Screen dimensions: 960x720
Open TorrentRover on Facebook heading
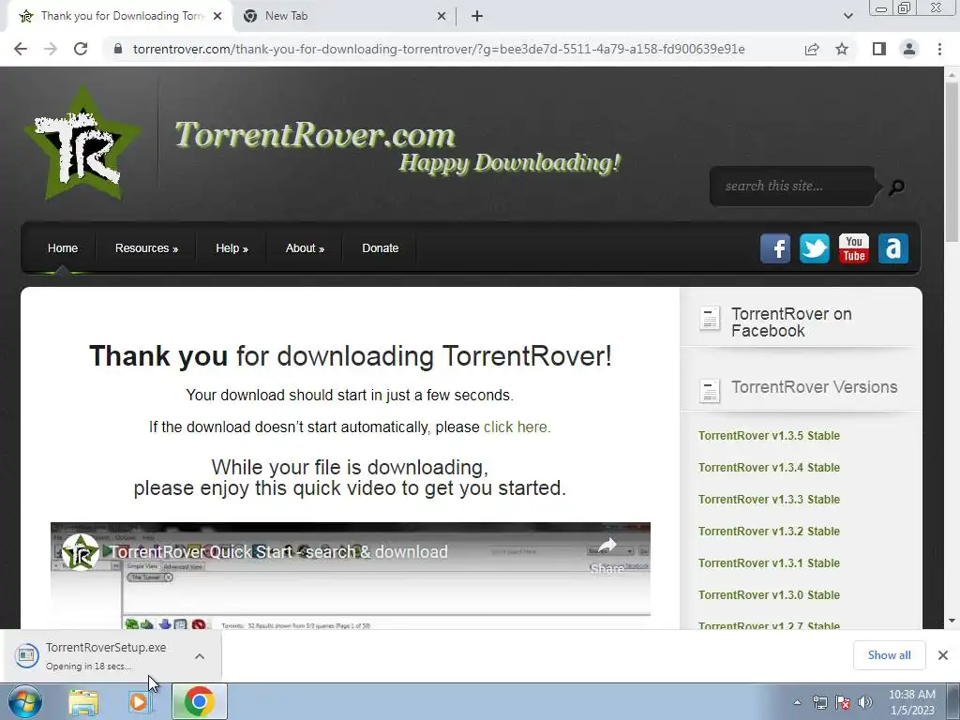[791, 322]
